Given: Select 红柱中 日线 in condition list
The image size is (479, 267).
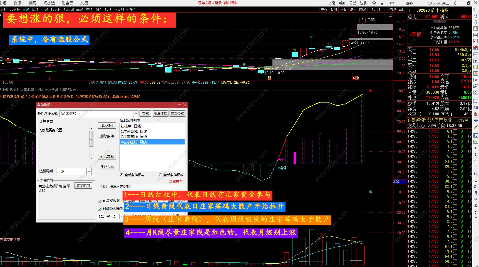Looking at the screenshot, I should point(152,126).
